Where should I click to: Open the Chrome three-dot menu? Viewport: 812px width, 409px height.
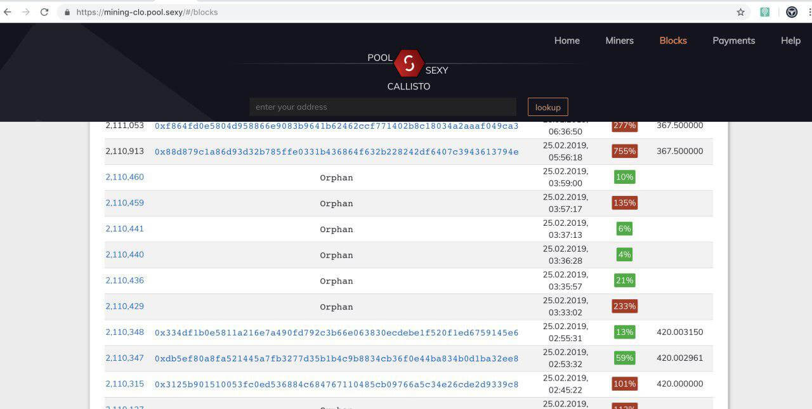tap(809, 12)
